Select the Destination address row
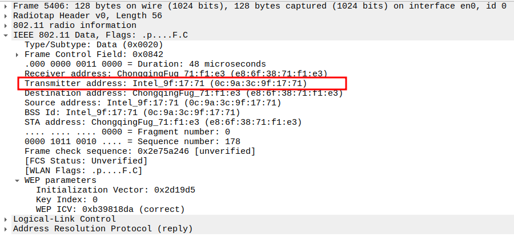This screenshot has width=514, height=237. coord(183,93)
